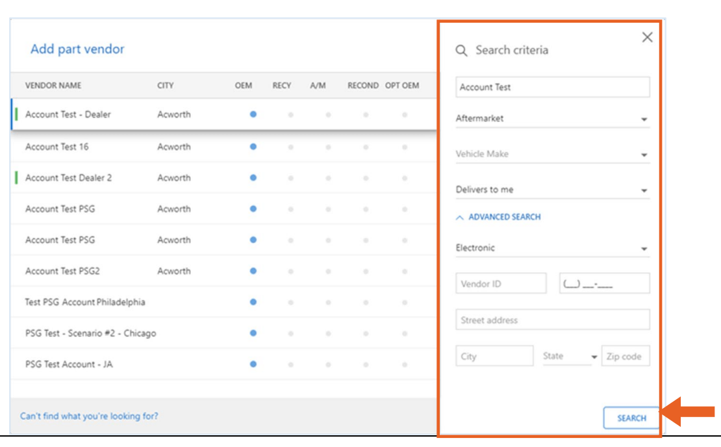Click the Vendor ID field

[x=501, y=283]
